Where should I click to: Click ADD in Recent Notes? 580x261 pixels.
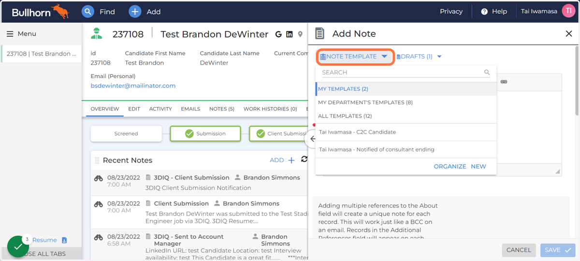click(x=277, y=160)
